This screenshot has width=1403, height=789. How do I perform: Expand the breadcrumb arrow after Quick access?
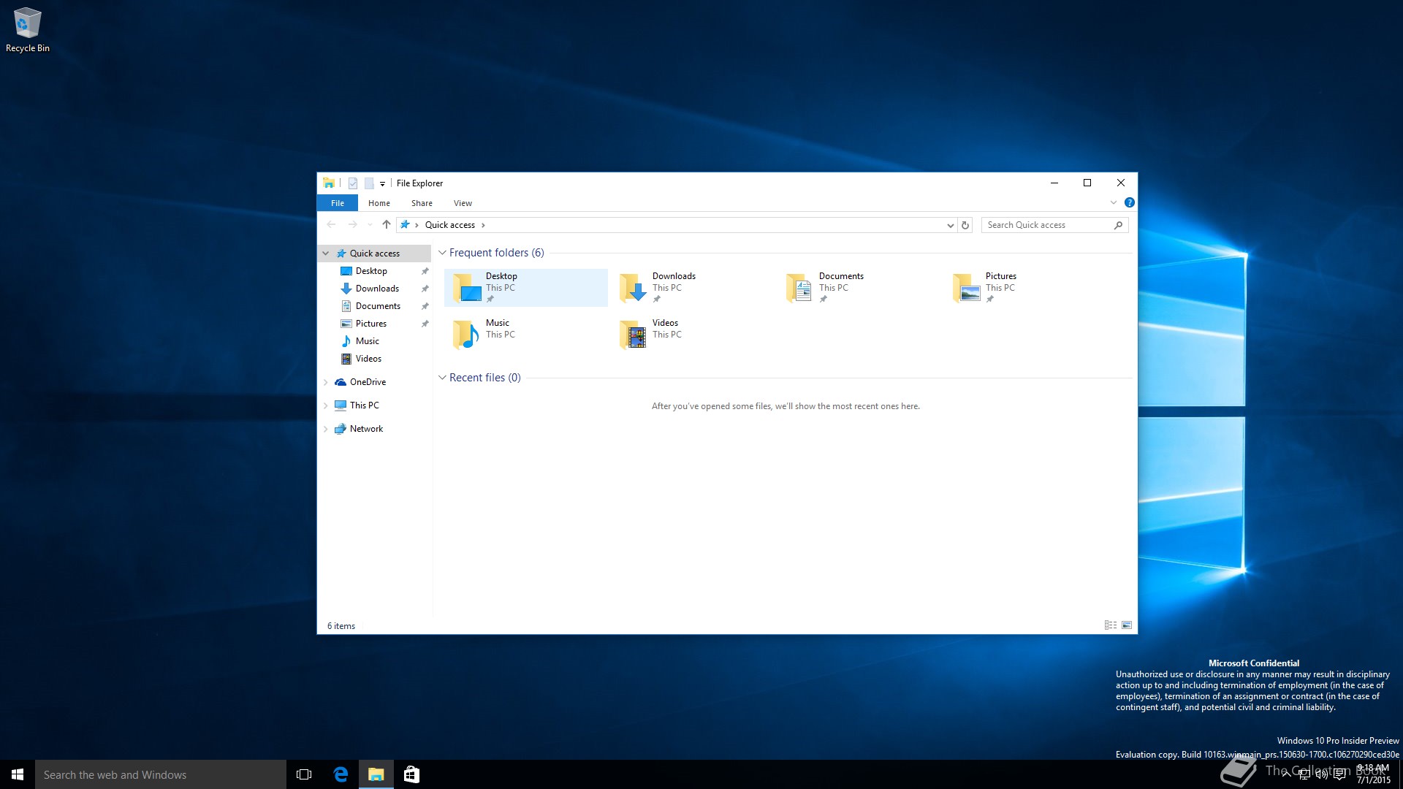[483, 225]
